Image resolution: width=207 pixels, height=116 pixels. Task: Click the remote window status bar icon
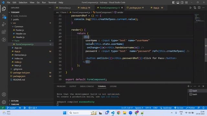(x=3, y=108)
